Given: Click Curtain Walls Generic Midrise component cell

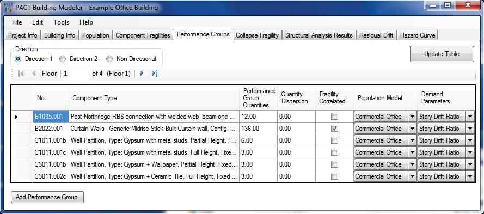Looking at the screenshot, I should pyautogui.click(x=154, y=129).
